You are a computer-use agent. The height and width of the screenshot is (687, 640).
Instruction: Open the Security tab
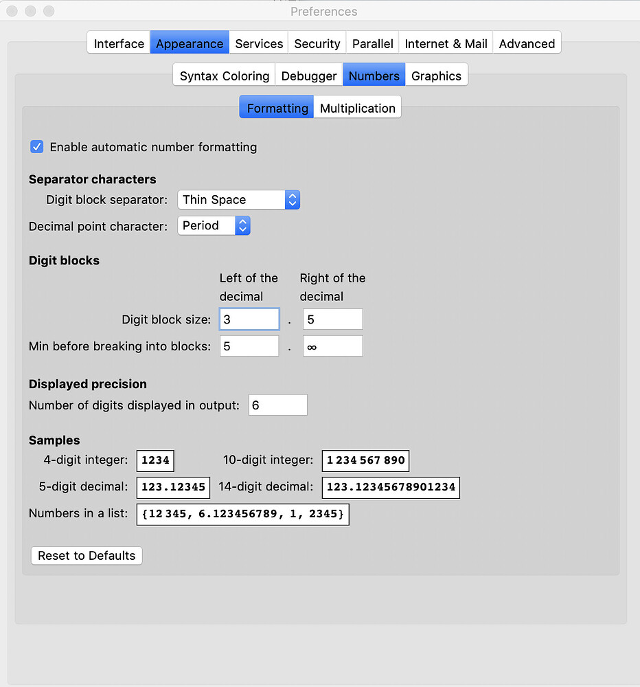317,43
